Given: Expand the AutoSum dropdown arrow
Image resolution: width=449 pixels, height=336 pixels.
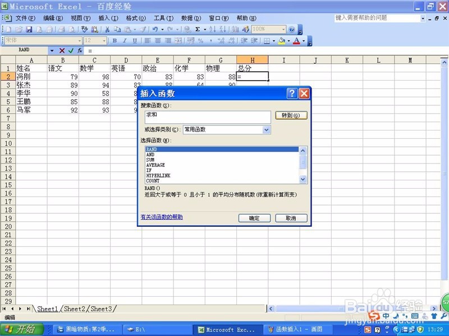Looking at the screenshot, I should click(x=205, y=30).
